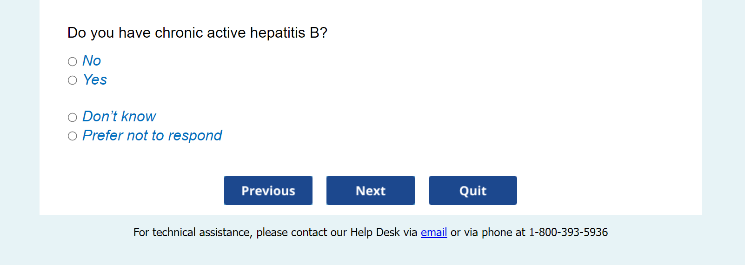Viewport: 745px width, 265px height.
Task: Click the words "or via phone at"
Action: [487, 232]
